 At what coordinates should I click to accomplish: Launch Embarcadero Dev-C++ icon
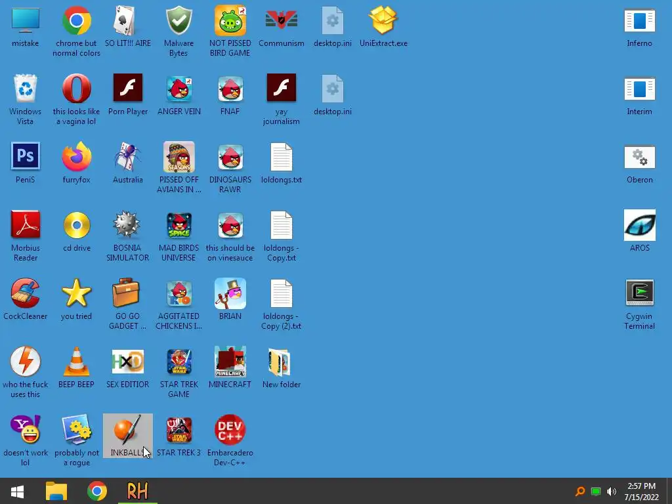click(x=230, y=429)
